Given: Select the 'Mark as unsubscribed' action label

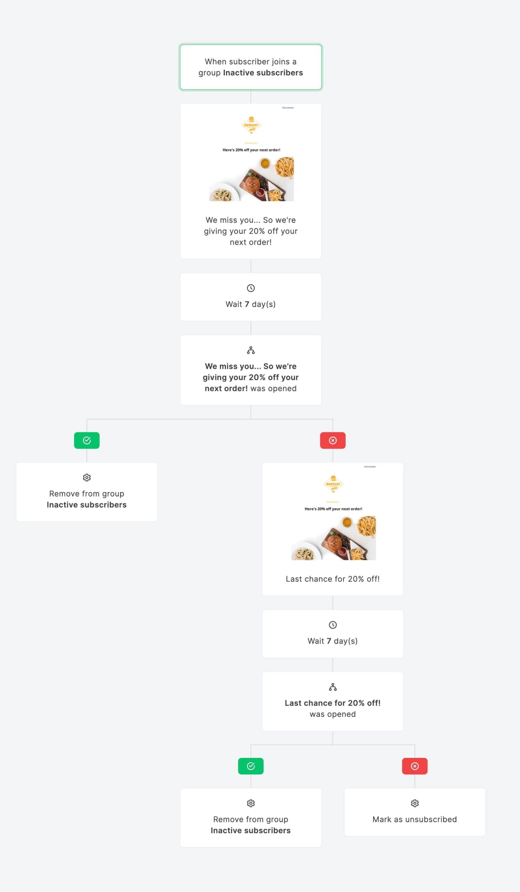Looking at the screenshot, I should [415, 820].
